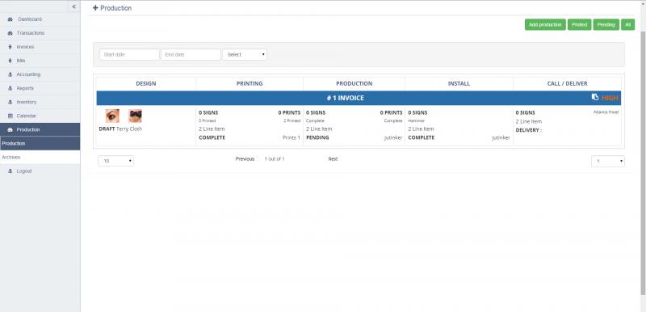Click the Calendar icon in the sidebar
This screenshot has width=646, height=312.
coord(10,116)
